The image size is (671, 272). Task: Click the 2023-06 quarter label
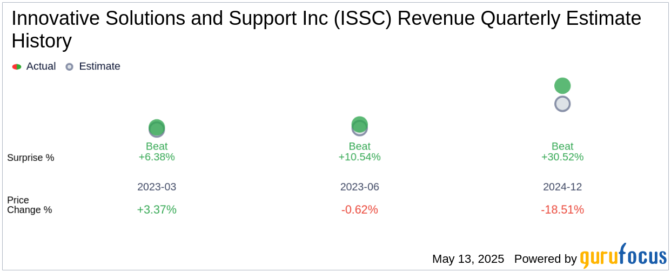[359, 187]
